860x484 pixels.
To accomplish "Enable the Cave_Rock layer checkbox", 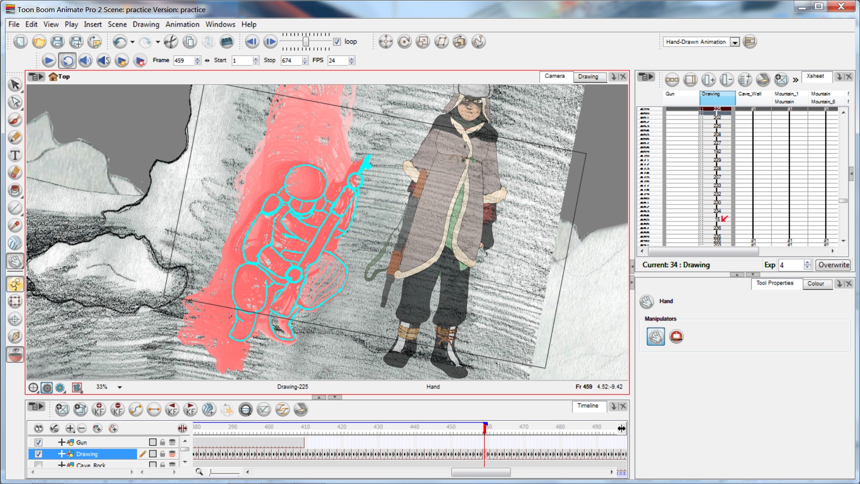I will coord(39,465).
